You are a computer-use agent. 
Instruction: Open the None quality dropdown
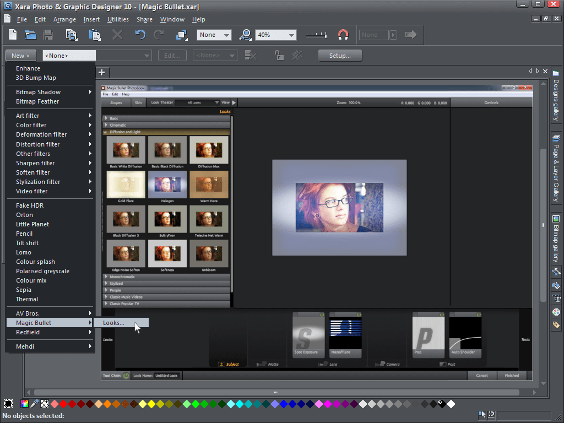click(x=214, y=35)
